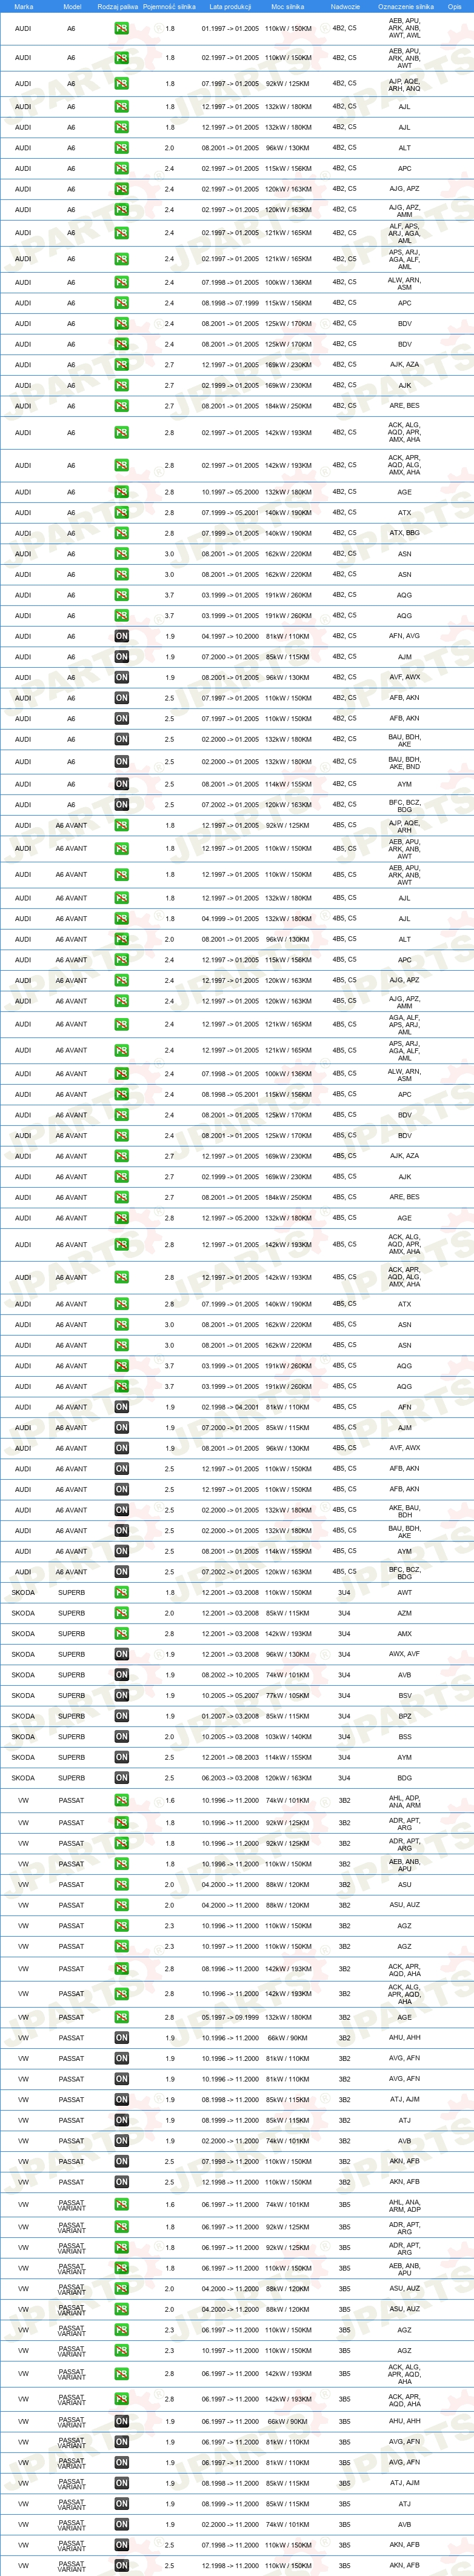
Task: Click the '06.2003 -> 03.2008' production date cell
Action: pyautogui.click(x=230, y=1778)
